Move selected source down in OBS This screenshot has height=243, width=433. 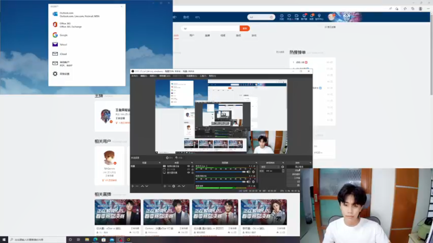(183, 186)
